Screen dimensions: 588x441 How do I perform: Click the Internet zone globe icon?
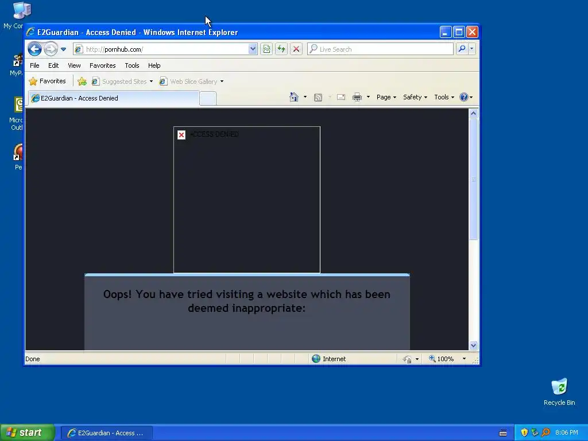[316, 359]
